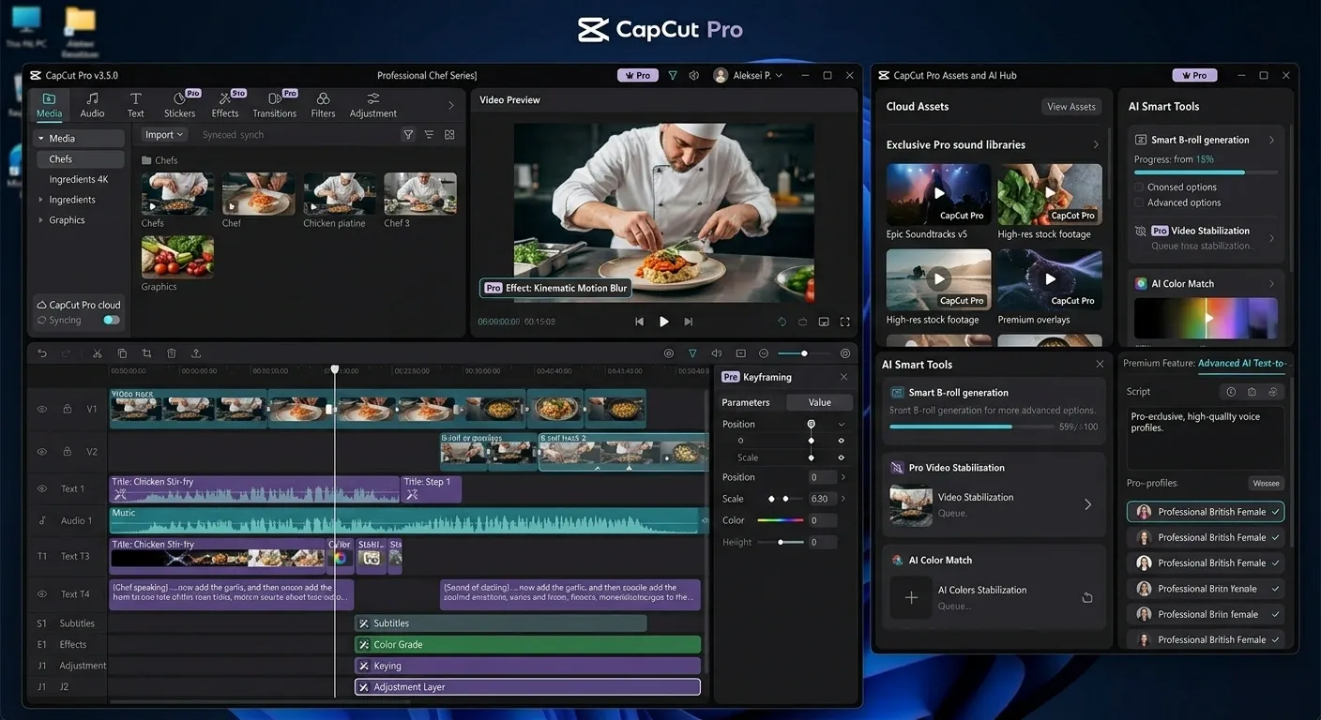The width and height of the screenshot is (1321, 720).
Task: Expand Exclusive Pro sound libraries with its chevron
Action: coord(1095,144)
